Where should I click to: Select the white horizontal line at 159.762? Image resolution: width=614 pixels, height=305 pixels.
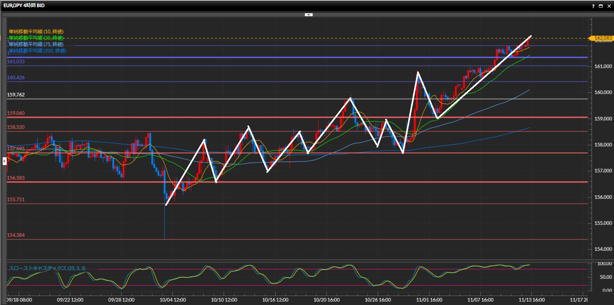[x=288, y=99]
